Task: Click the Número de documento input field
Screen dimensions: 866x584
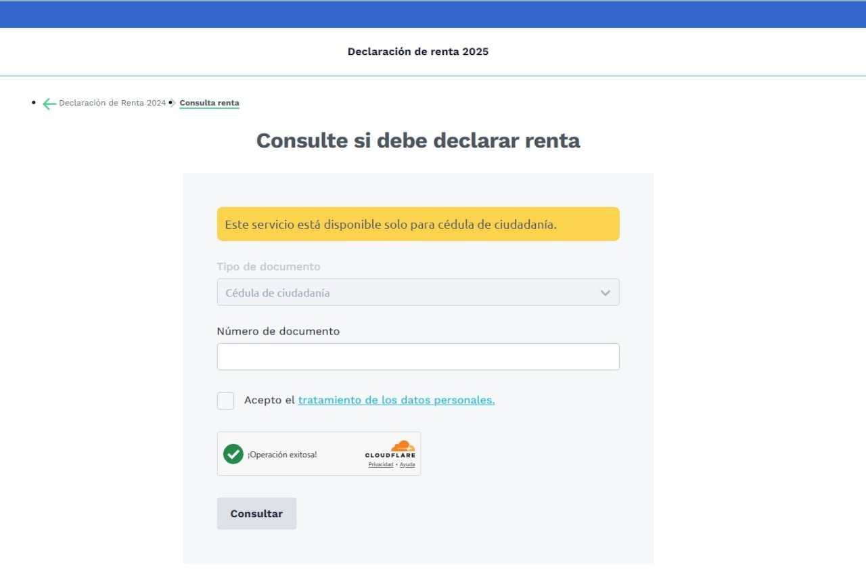Action: coord(417,356)
